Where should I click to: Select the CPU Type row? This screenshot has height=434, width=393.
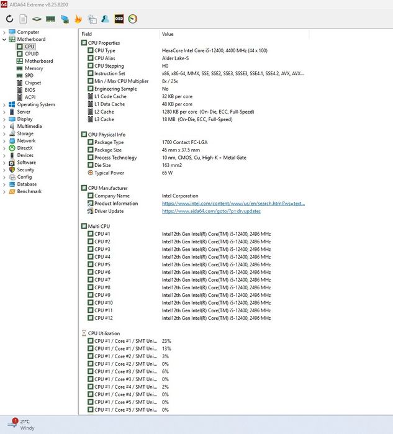pos(194,50)
